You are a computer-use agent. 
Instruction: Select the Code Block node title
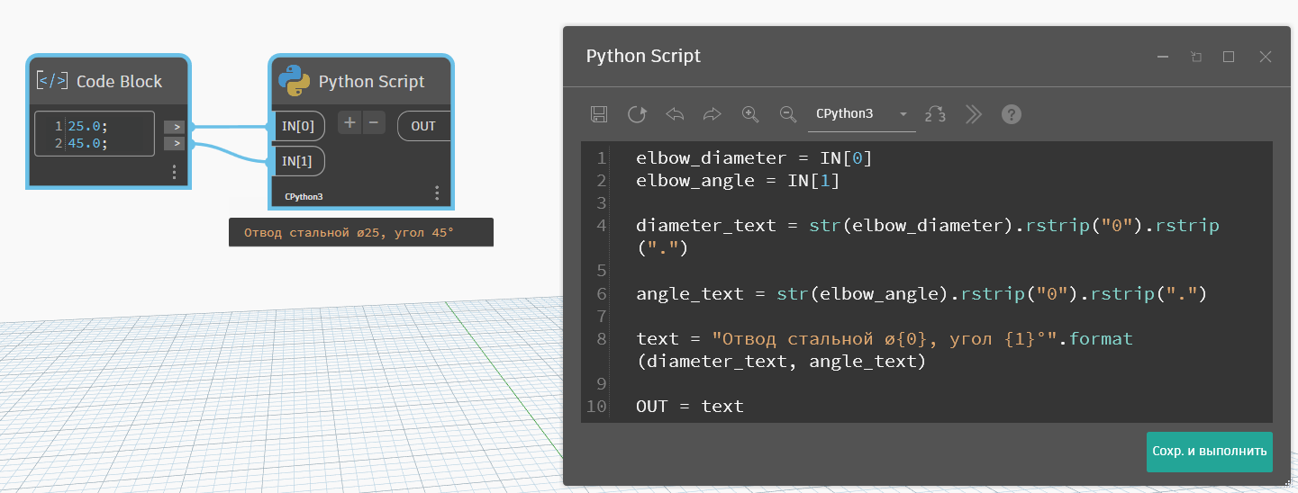(119, 81)
